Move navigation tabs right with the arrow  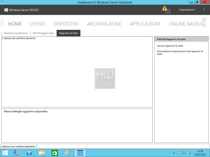point(204,20)
